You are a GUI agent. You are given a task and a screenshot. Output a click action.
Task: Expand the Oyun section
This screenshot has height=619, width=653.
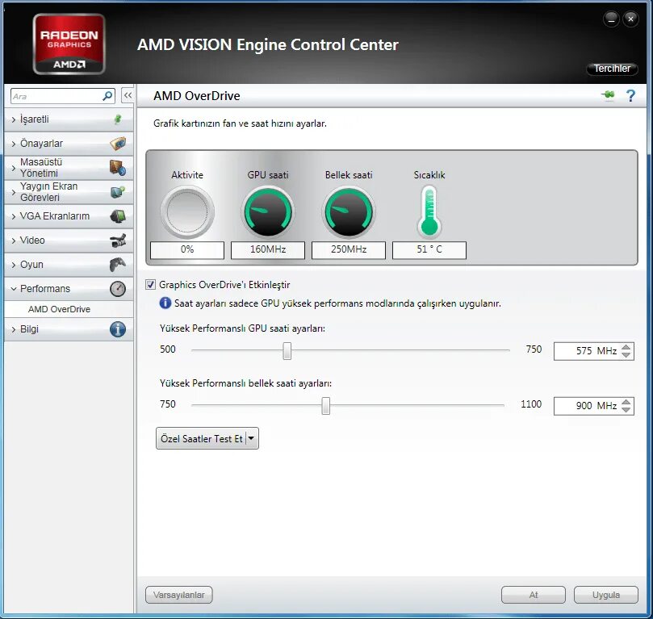click(14, 265)
